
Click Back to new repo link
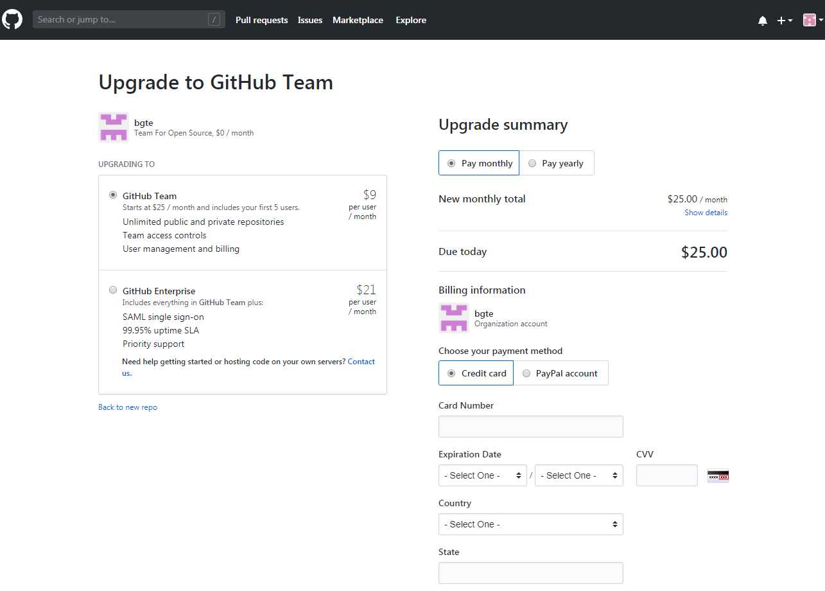pyautogui.click(x=128, y=407)
